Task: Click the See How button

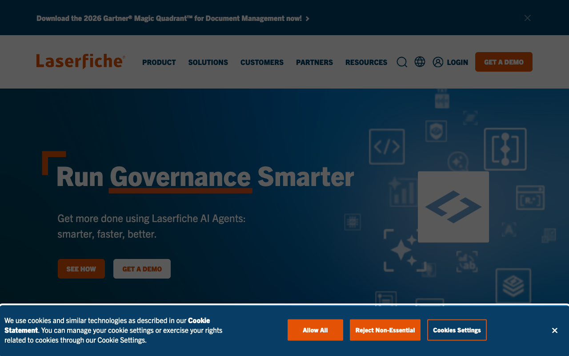Action: (x=81, y=269)
